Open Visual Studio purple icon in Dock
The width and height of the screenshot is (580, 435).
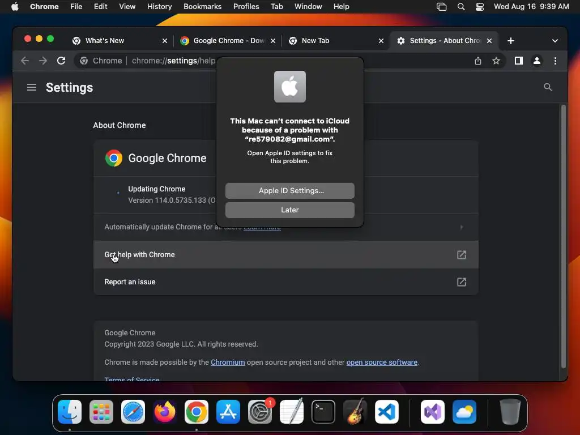(432, 412)
